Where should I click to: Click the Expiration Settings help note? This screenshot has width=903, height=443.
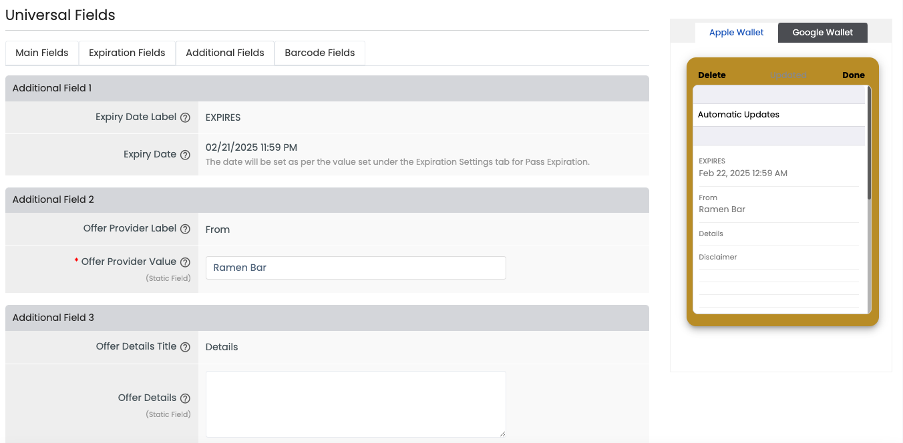click(x=397, y=162)
